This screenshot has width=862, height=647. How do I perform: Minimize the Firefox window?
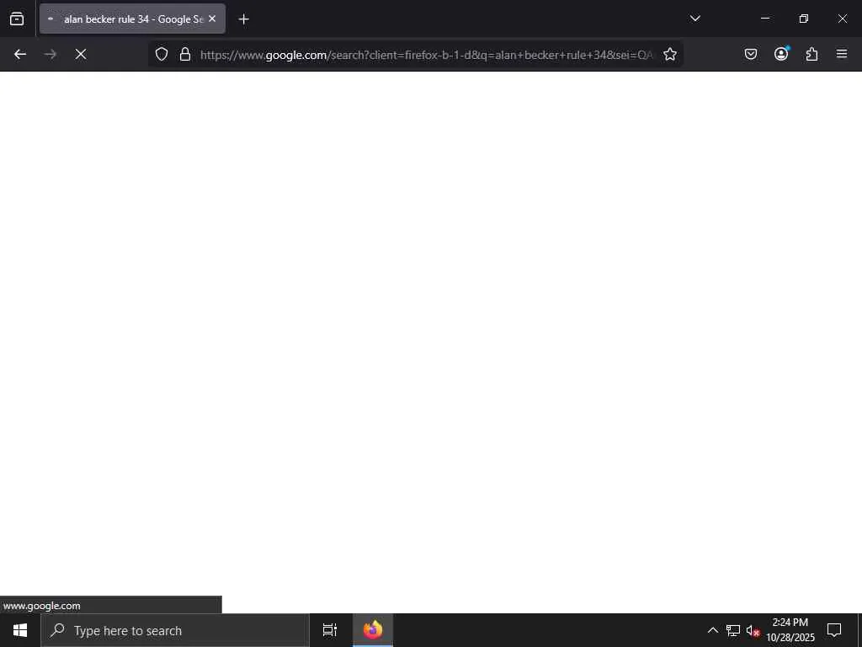[x=764, y=19]
